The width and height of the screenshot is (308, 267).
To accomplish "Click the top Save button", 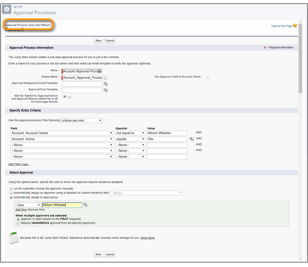I will (x=98, y=40).
